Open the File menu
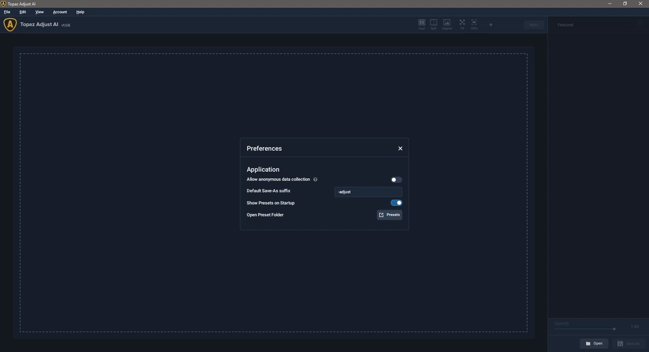The height and width of the screenshot is (352, 649). 7,12
